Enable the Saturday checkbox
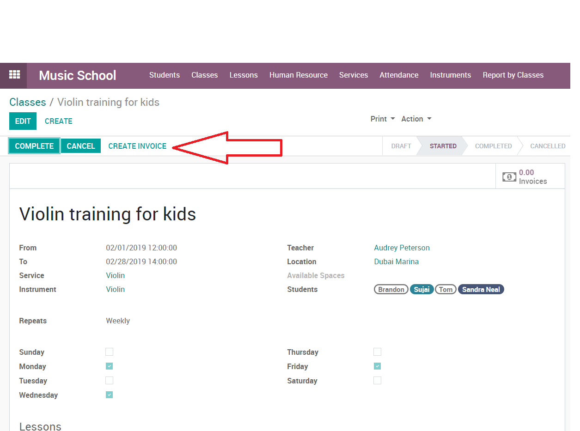This screenshot has height=431, width=580. click(377, 381)
